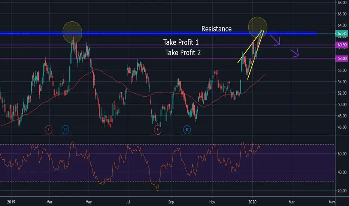349x206 pixels.
Task: Click the "May" axis label between Mar and Jul
Action: pos(89,202)
